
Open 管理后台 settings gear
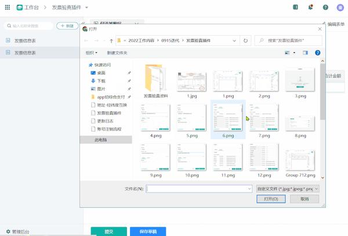8,231
